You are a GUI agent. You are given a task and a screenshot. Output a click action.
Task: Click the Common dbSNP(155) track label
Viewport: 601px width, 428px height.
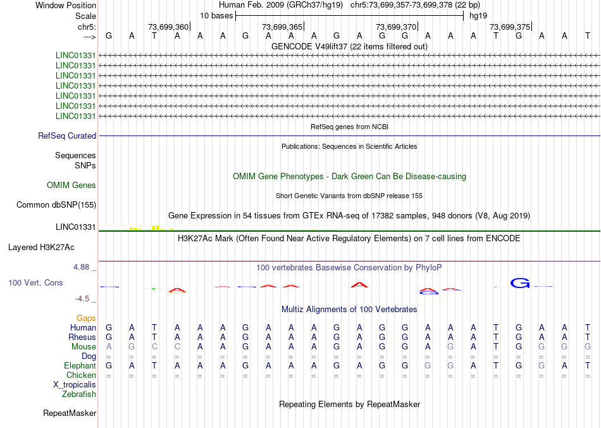tap(56, 205)
